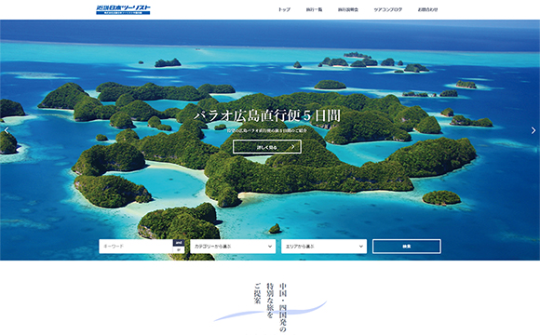Open the エリアから選ぶ dropdown
540x335 pixels.
pyautogui.click(x=324, y=247)
